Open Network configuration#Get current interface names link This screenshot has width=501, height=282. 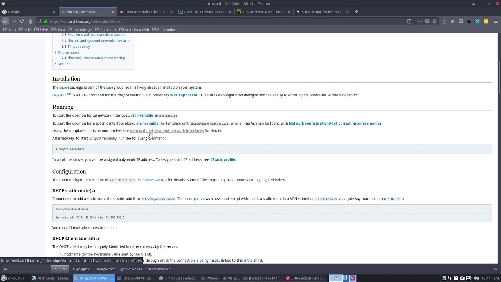point(335,123)
